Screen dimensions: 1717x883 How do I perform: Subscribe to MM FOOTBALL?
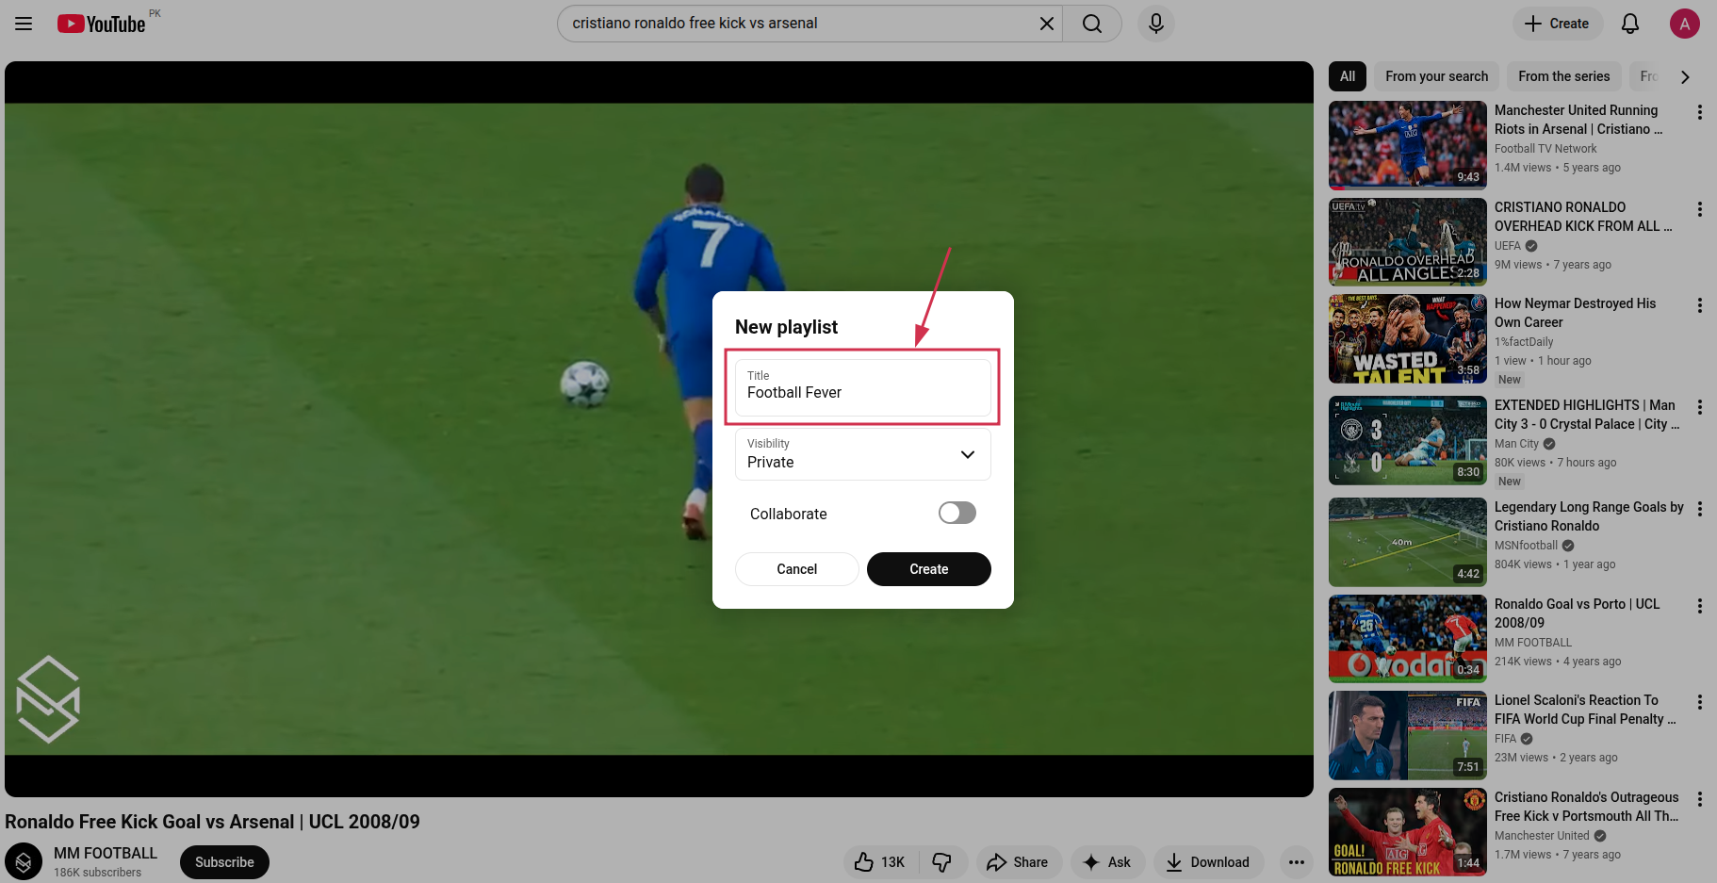point(224,862)
